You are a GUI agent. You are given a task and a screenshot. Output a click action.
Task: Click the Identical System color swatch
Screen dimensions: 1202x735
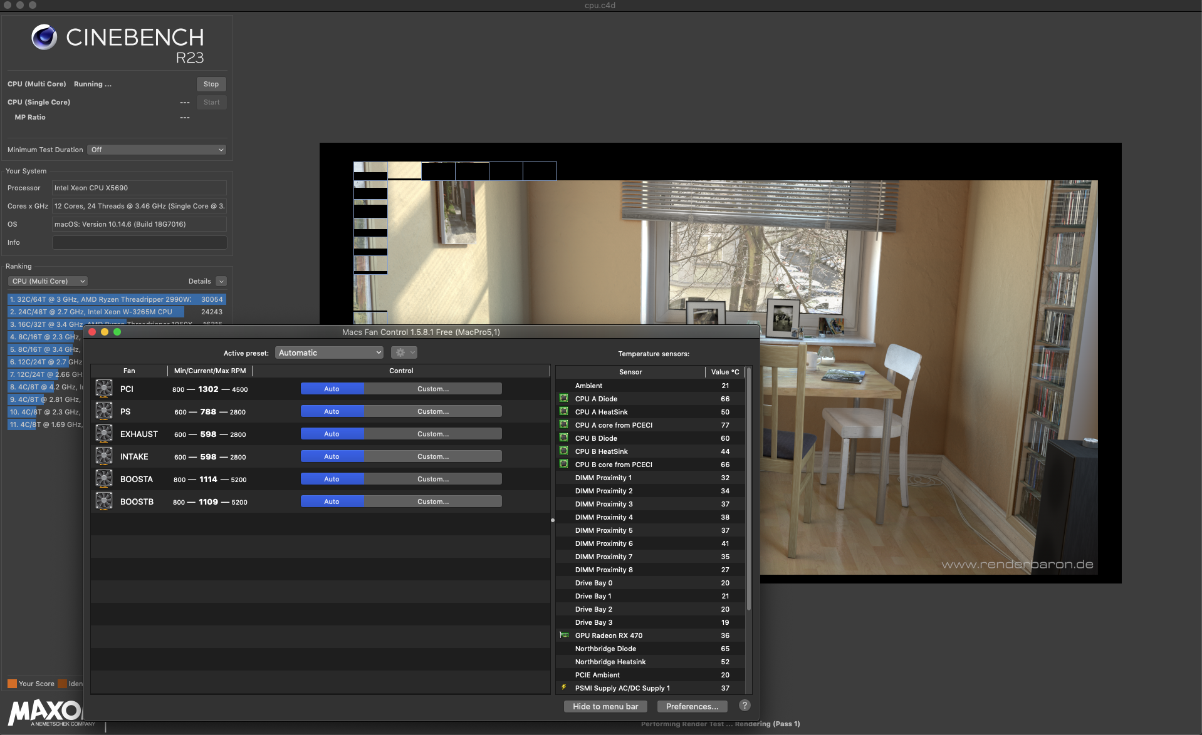[62, 684]
